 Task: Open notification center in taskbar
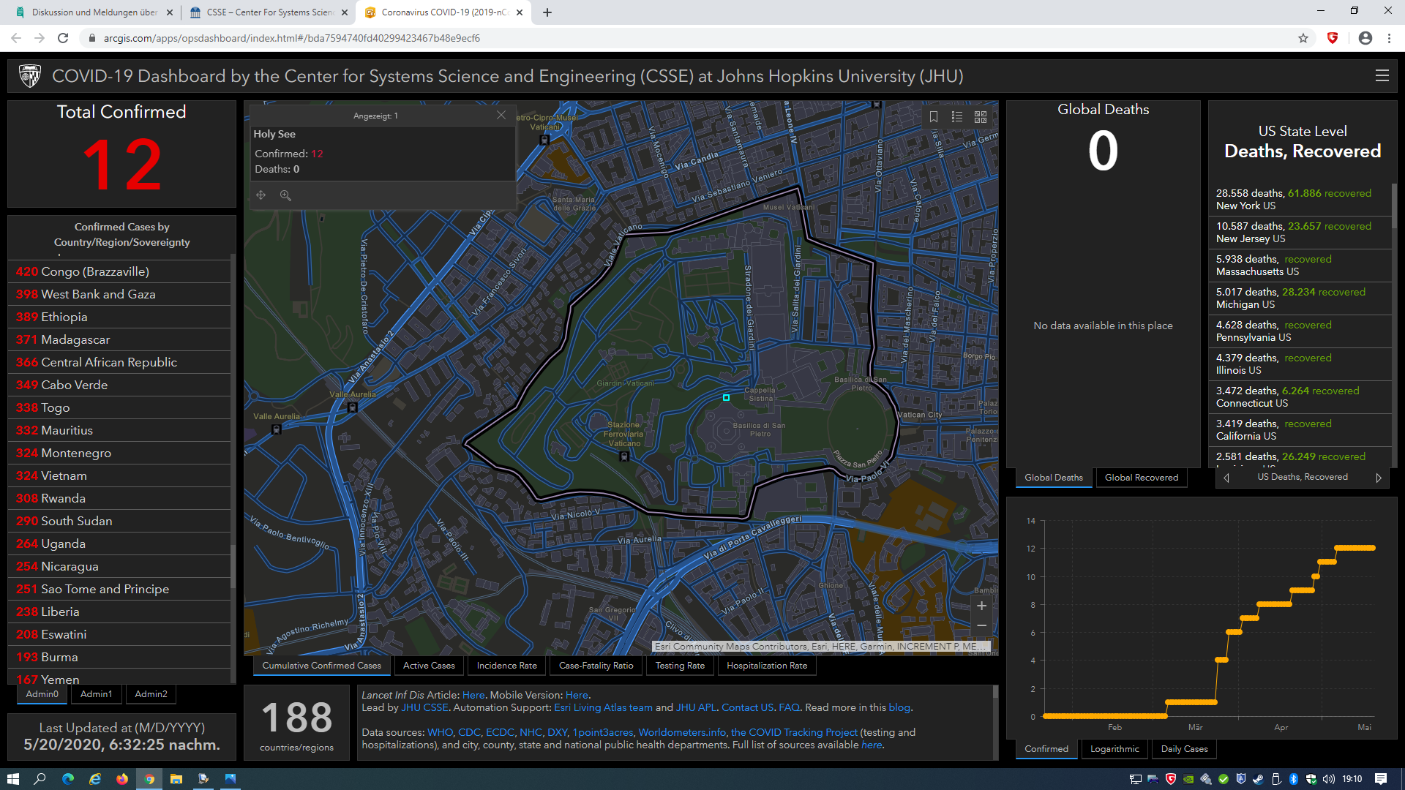tap(1381, 779)
